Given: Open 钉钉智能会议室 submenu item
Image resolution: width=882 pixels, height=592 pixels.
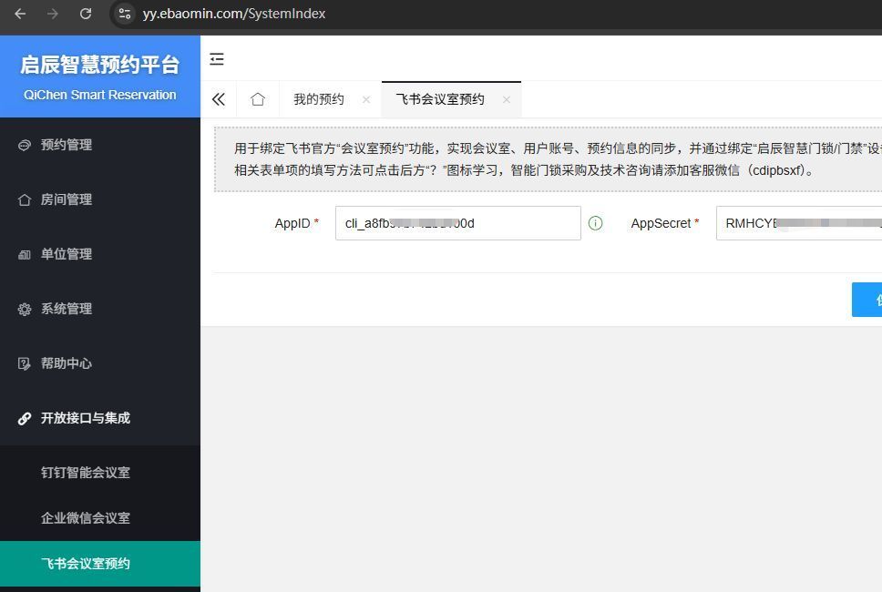Looking at the screenshot, I should (100, 473).
